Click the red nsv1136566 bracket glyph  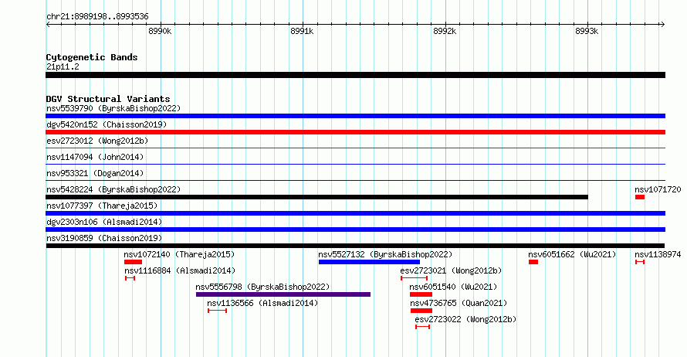coord(218,311)
